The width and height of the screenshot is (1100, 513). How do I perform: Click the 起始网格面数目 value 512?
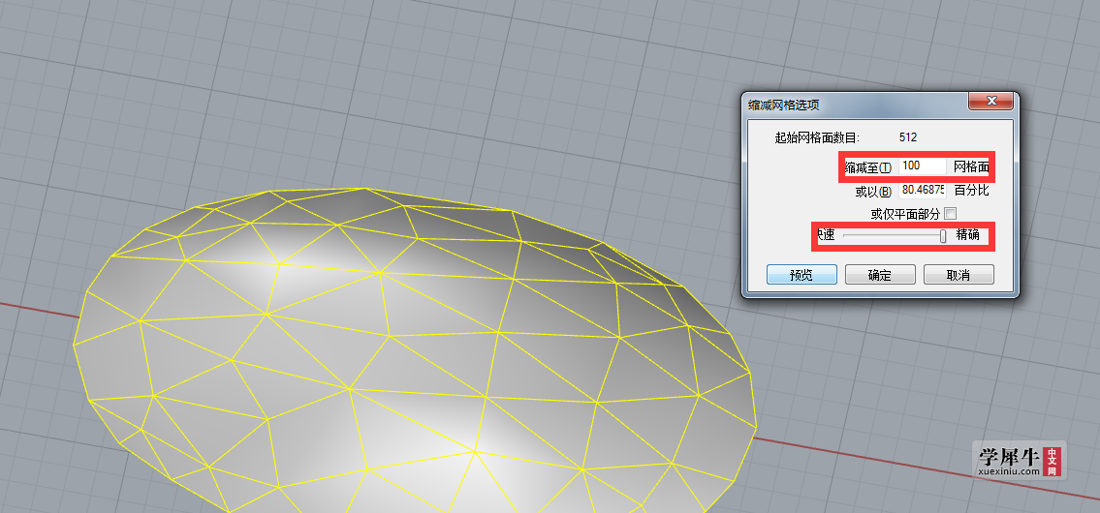click(x=908, y=137)
